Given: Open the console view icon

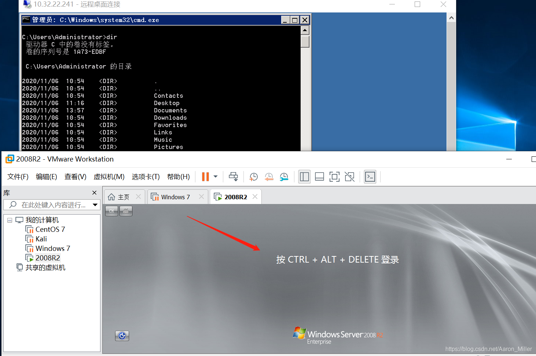Looking at the screenshot, I should pos(370,177).
